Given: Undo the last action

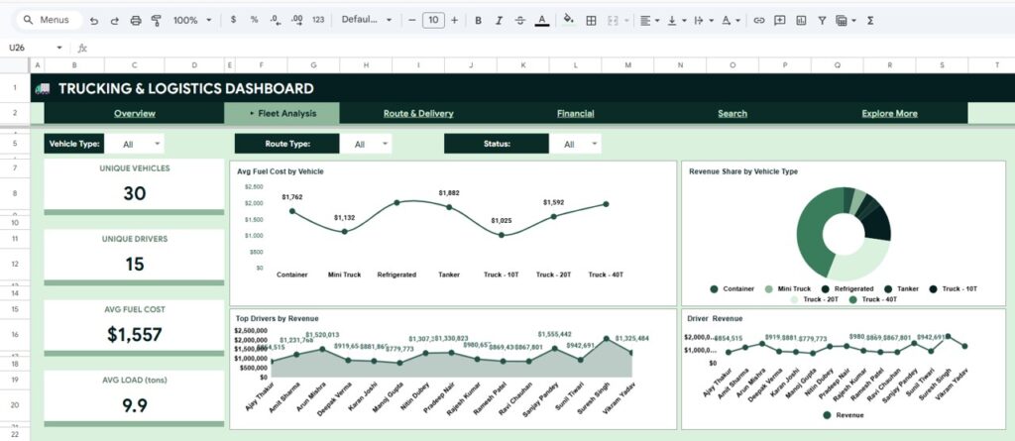Looking at the screenshot, I should tap(94, 21).
